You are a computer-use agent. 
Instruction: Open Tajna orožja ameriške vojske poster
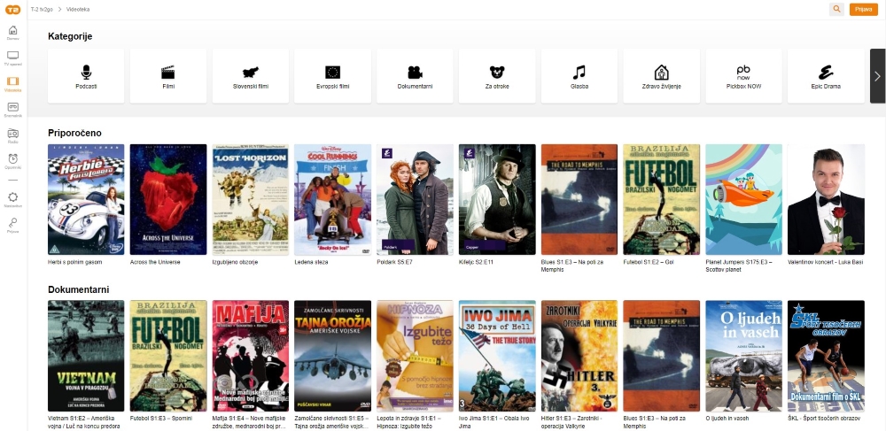(x=332, y=356)
